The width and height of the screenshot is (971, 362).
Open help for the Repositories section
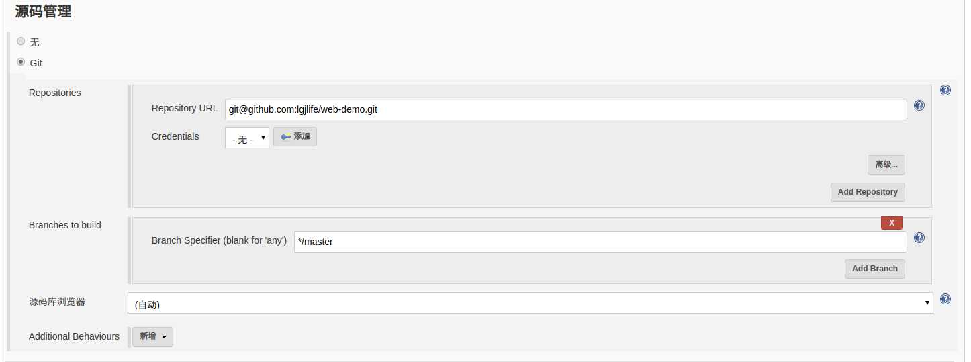pos(945,90)
